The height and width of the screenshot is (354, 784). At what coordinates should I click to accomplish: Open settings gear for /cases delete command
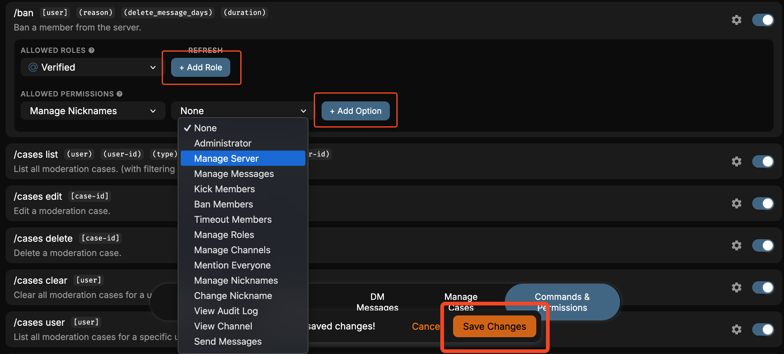point(736,245)
